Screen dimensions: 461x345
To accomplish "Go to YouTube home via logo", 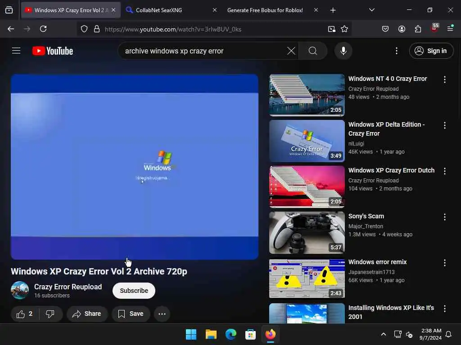I will (53, 51).
